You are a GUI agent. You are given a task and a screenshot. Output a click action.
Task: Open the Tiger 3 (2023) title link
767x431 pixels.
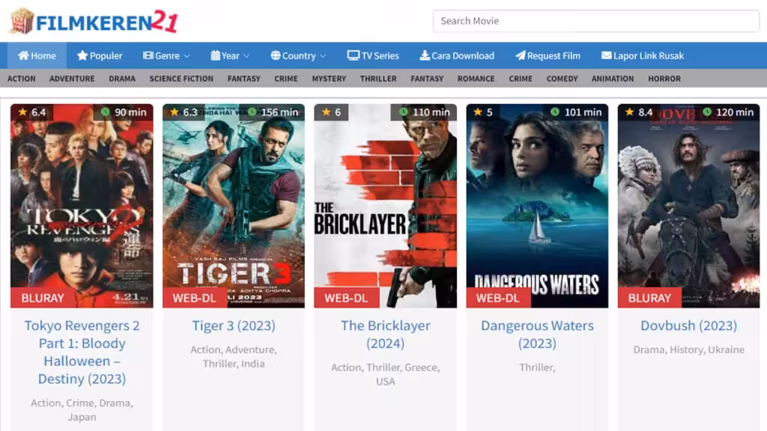234,325
